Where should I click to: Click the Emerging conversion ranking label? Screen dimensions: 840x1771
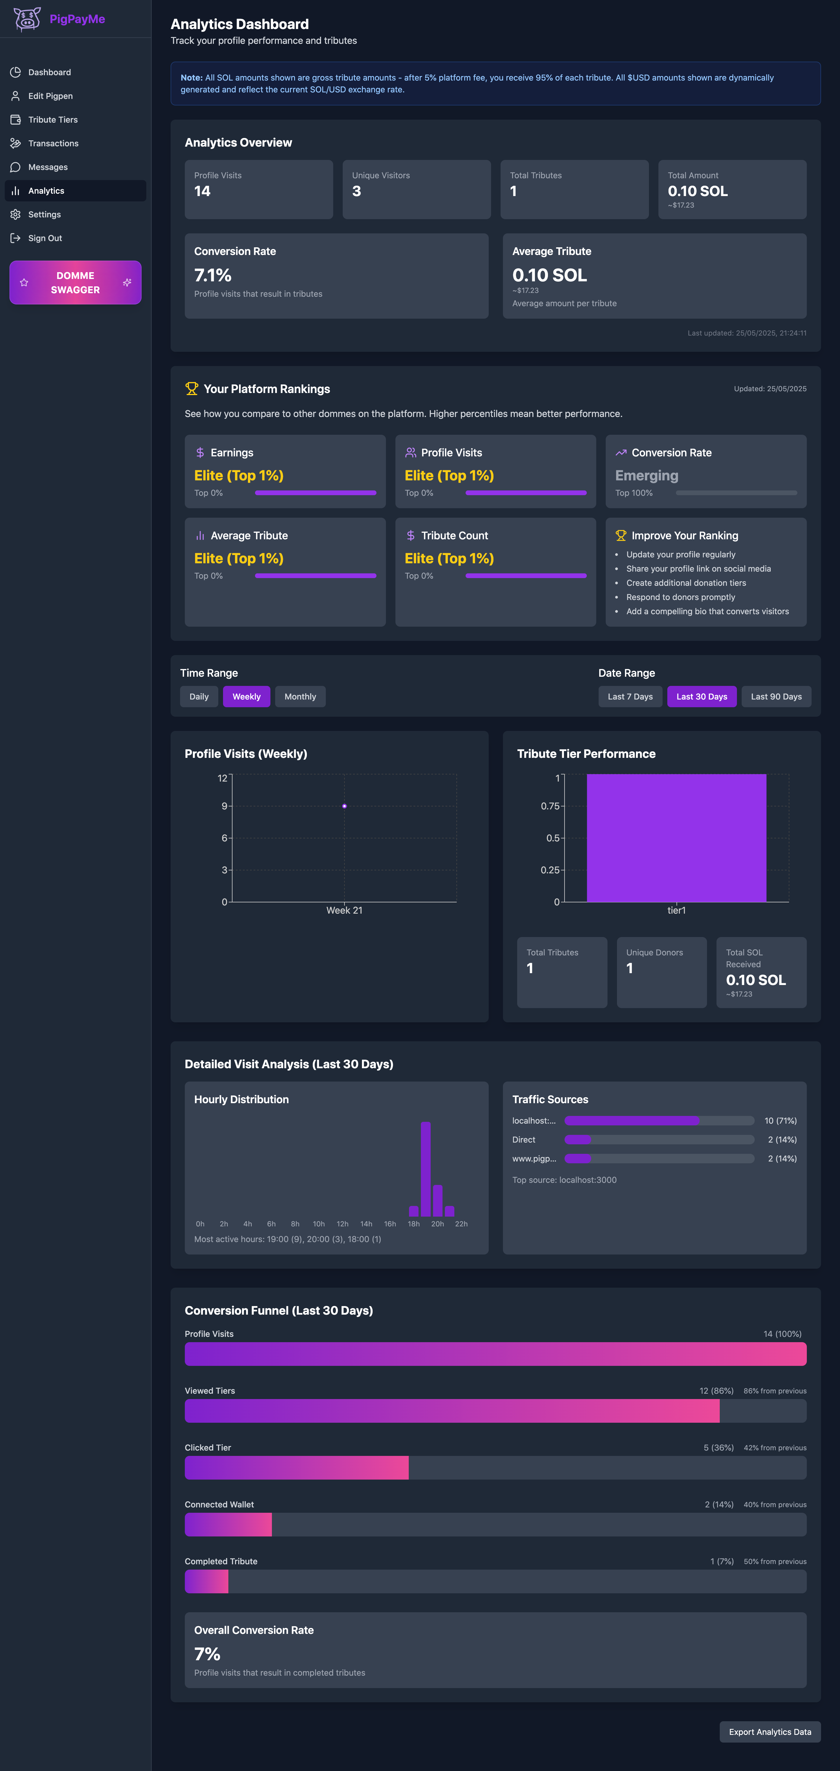pyautogui.click(x=647, y=476)
